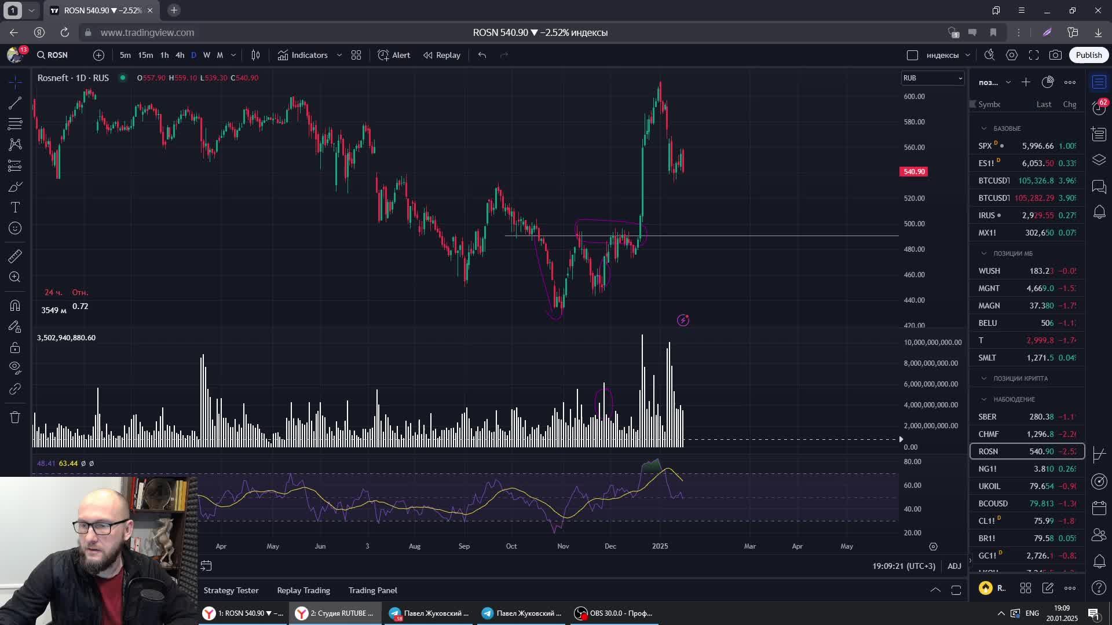Open the RUB currency dropdown

(932, 78)
